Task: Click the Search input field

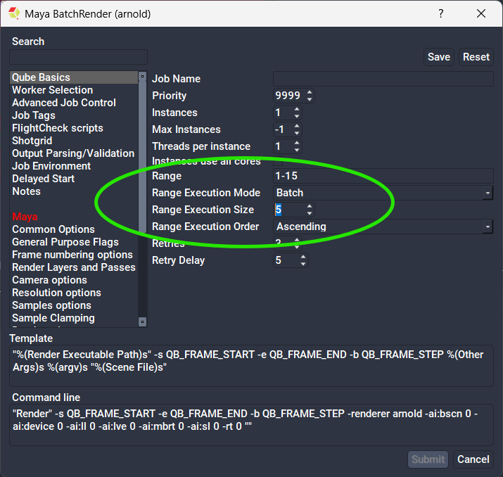Action: 78,57
